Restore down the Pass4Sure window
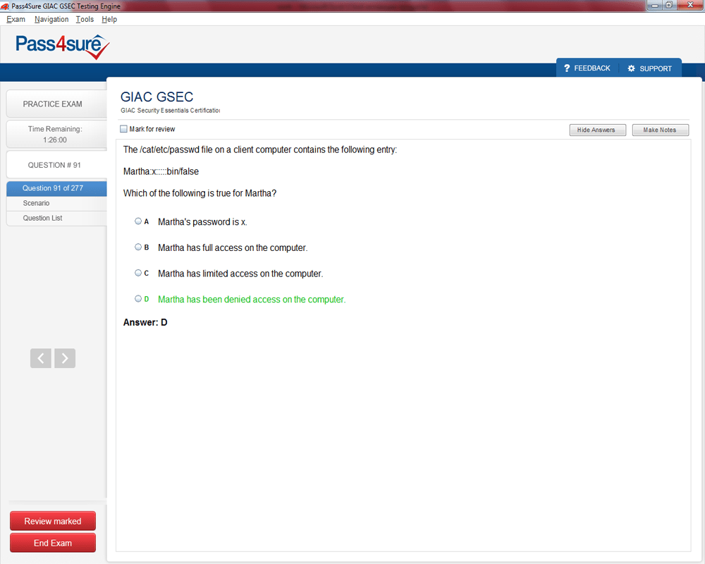This screenshot has height=564, width=705. 669,6
